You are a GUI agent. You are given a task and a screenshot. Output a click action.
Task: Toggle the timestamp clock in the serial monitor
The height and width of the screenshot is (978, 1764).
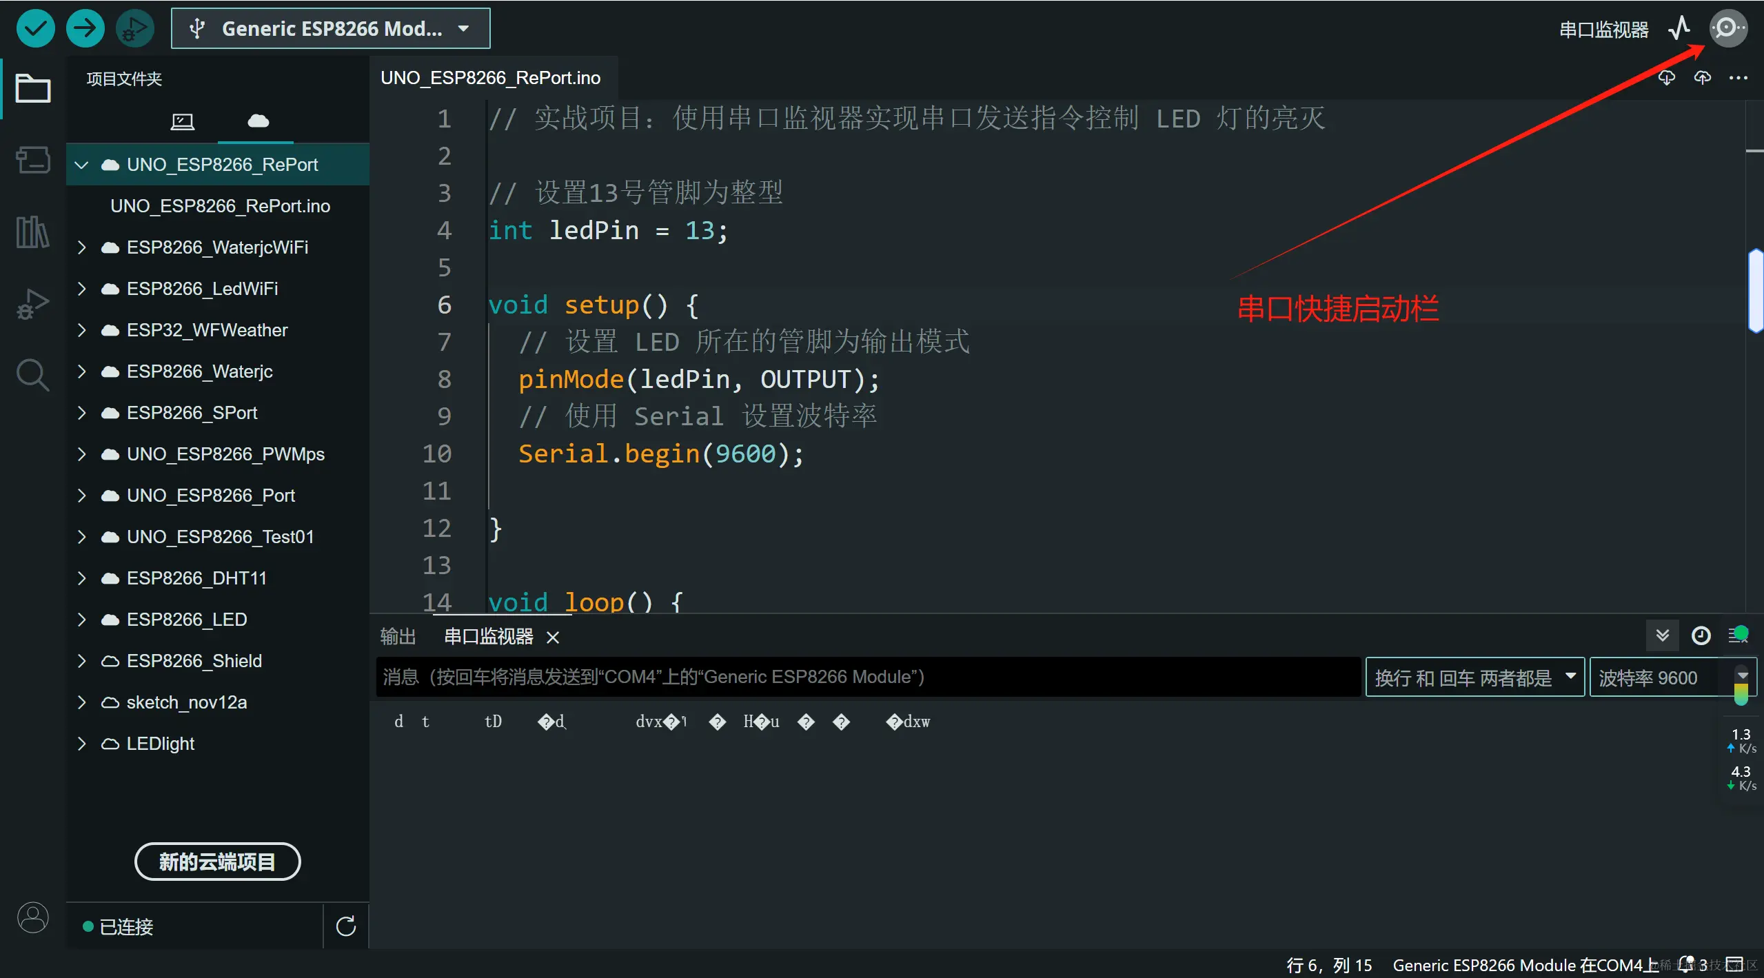[x=1701, y=635]
